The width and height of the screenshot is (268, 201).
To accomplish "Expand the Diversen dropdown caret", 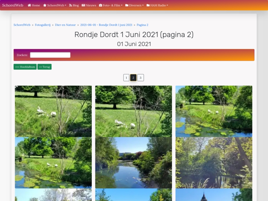I will (143, 5).
